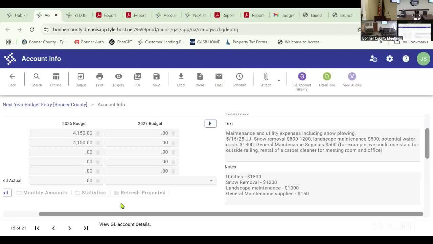Viewport: 433px width, 244px height.
Task: View site information for the URL
Action: pos(46,29)
